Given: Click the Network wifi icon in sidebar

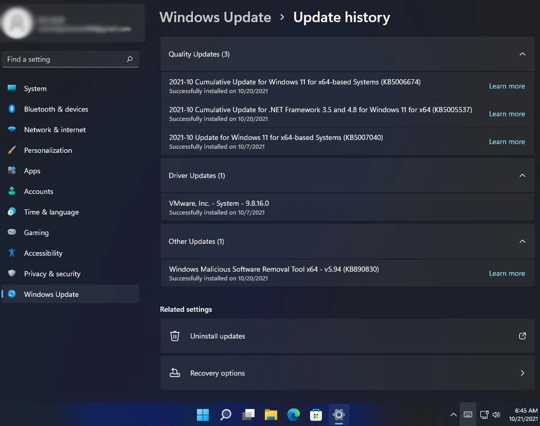Looking at the screenshot, I should [12, 129].
